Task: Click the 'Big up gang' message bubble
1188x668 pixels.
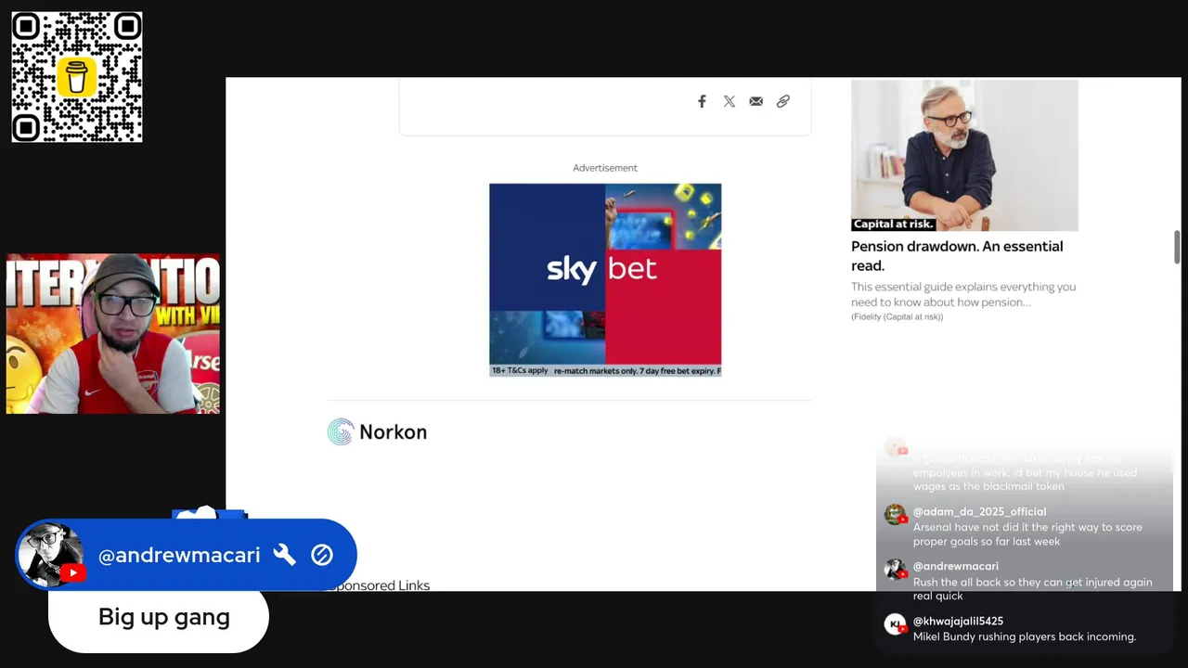Action: click(x=159, y=618)
